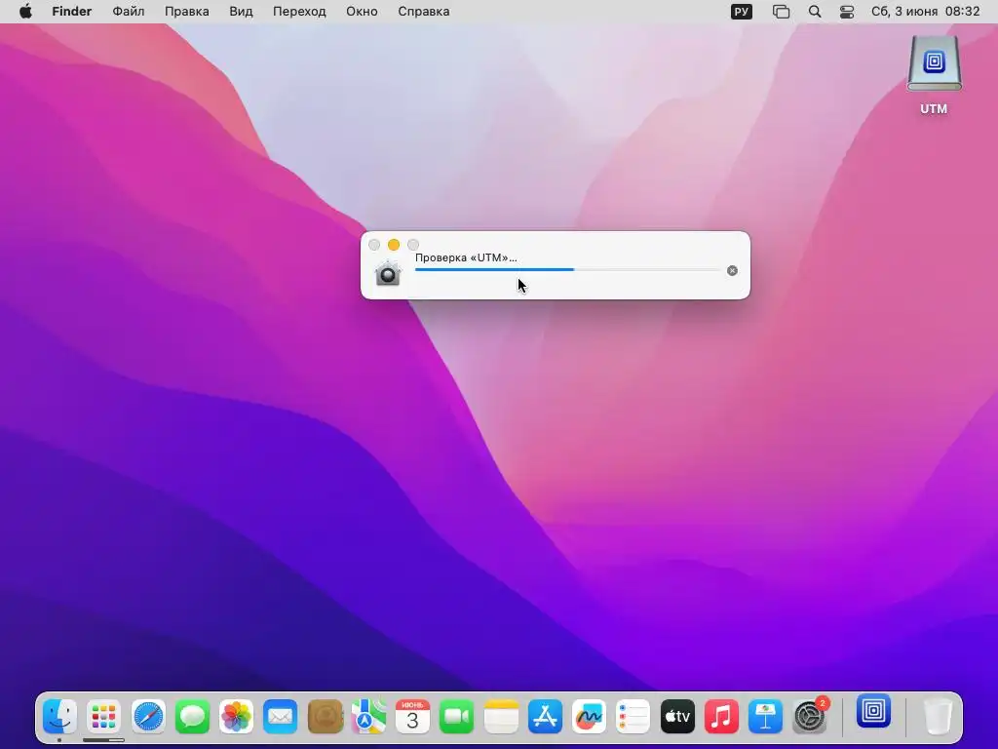The height and width of the screenshot is (749, 998).
Task: Click the verification progress bar
Action: 567,269
